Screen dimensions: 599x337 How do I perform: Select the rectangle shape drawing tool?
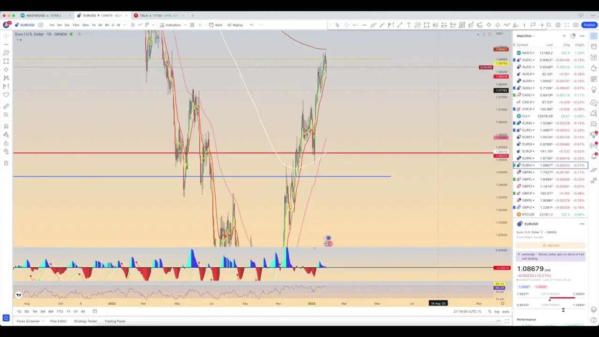click(426, 25)
